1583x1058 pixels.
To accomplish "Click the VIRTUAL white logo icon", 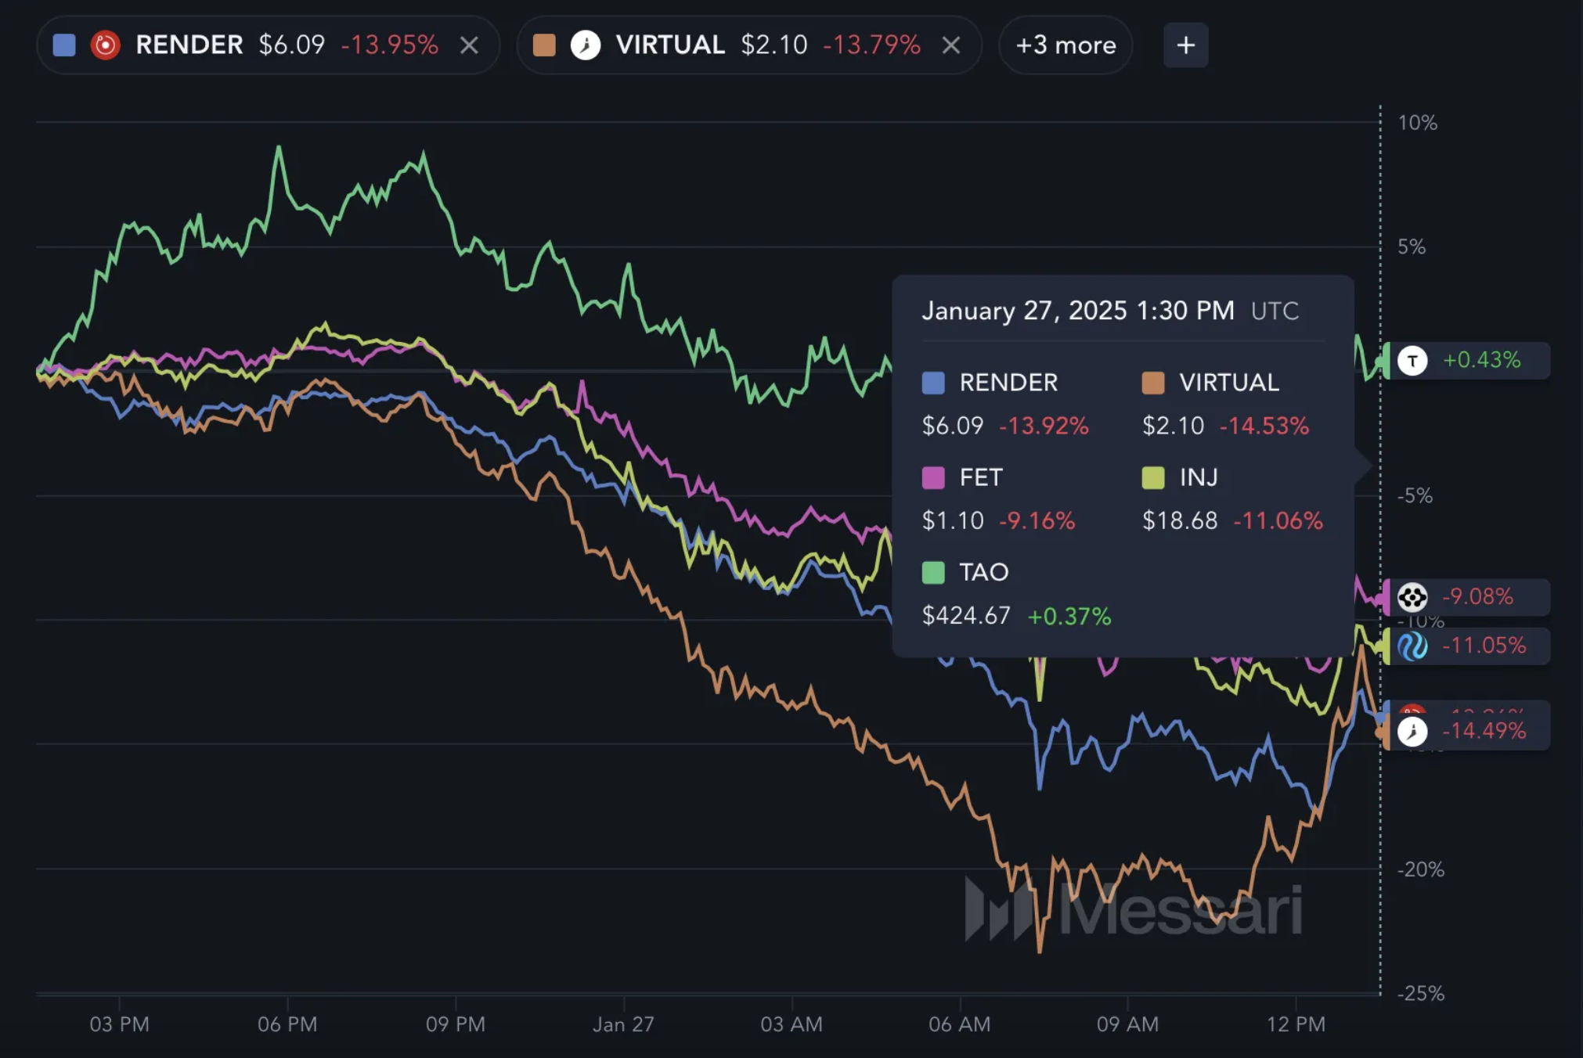I will click(x=586, y=45).
